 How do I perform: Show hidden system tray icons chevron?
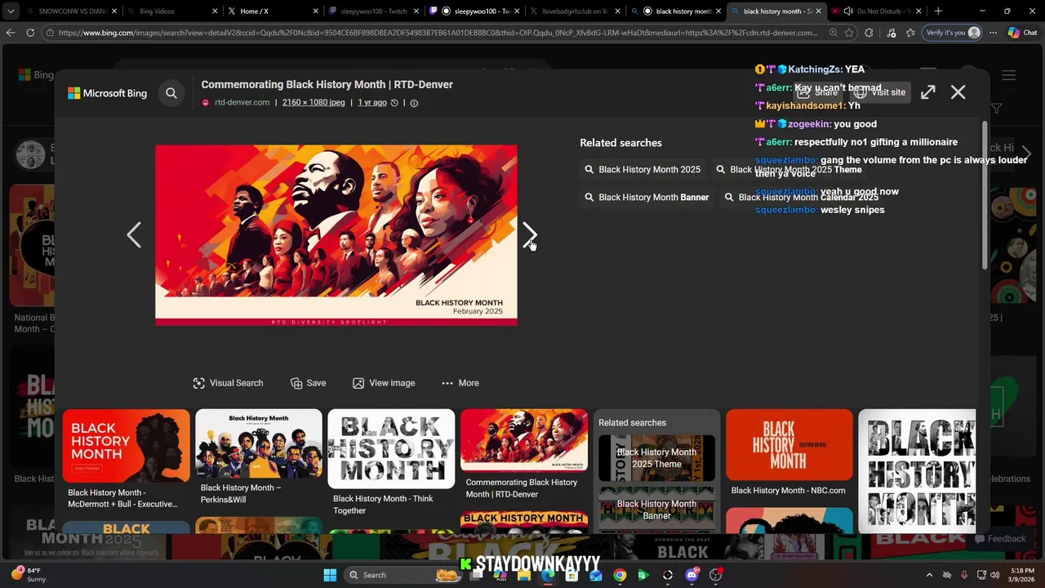929,575
